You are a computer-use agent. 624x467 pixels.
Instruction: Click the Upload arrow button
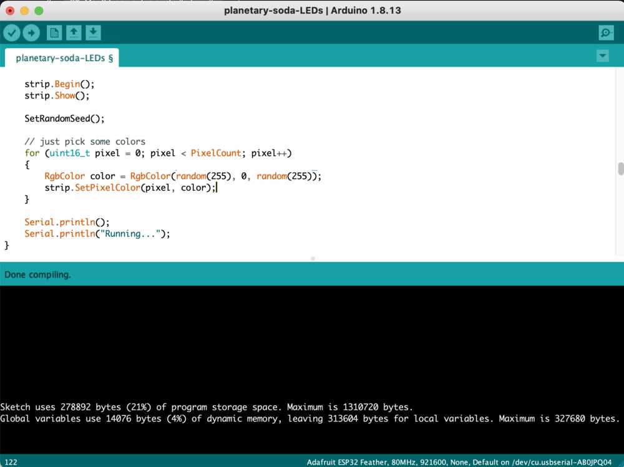(x=31, y=32)
